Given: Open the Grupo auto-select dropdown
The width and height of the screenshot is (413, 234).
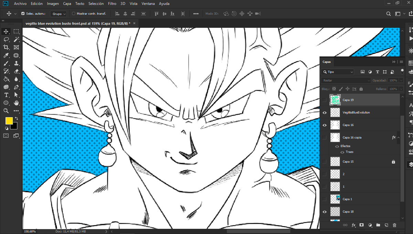Looking at the screenshot, I should pyautogui.click(x=59, y=14).
